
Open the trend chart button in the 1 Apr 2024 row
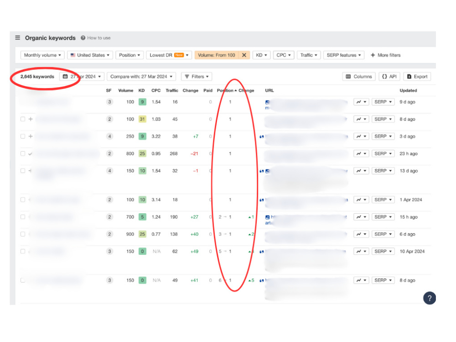pos(362,200)
